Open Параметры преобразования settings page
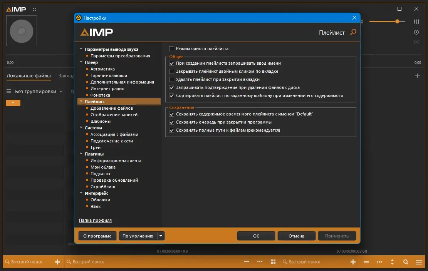 120,56
